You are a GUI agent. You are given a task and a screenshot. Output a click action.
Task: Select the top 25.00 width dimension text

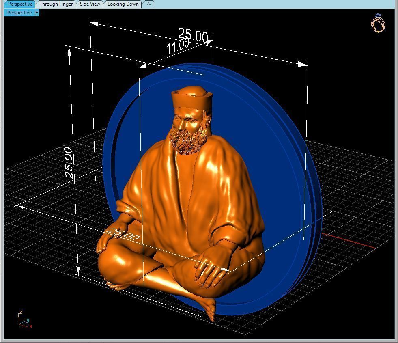(193, 35)
